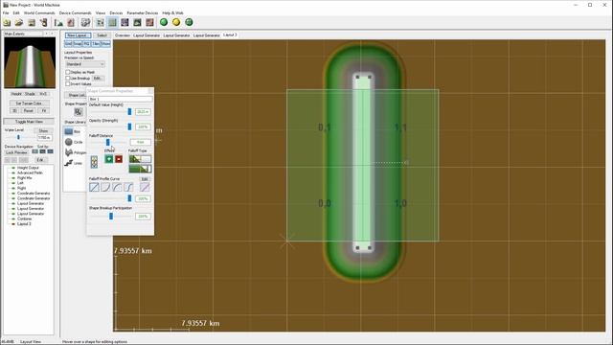Select the Circle shape in Shape Library
Viewport: 613px width, 345px height.
[74, 142]
